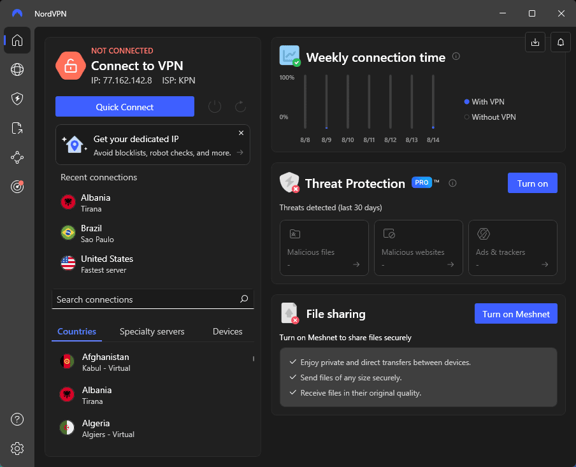Open the file sharing sidebar icon
576x467 pixels.
click(x=17, y=128)
